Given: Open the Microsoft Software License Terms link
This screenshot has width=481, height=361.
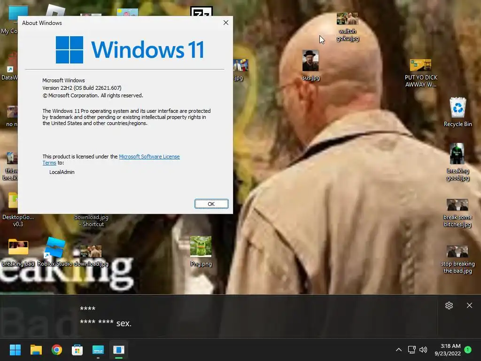Looking at the screenshot, I should point(149,157).
